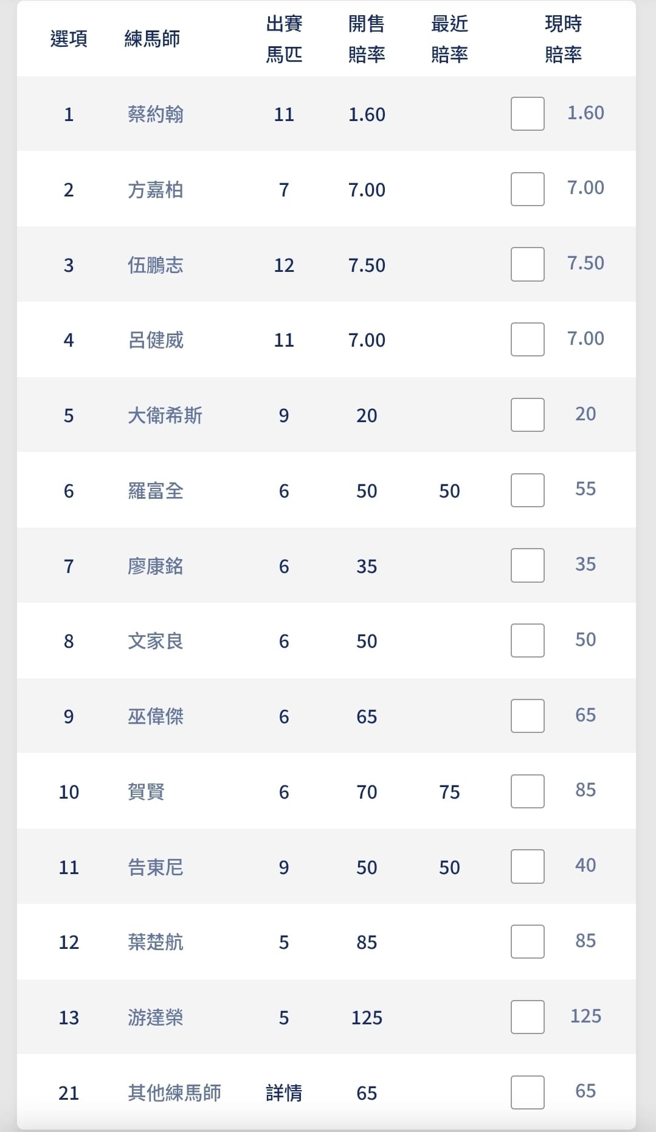Click current odds 1.60 for 蔡約翰

pyautogui.click(x=585, y=113)
